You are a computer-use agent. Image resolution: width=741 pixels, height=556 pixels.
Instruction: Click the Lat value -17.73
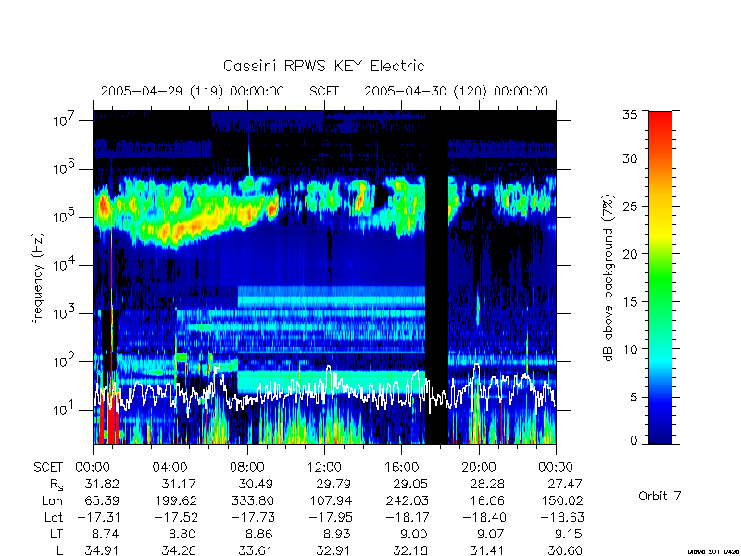[x=252, y=517]
